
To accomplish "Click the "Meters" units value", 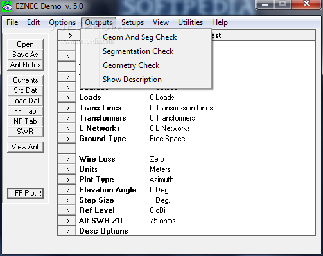I will coord(160,169).
